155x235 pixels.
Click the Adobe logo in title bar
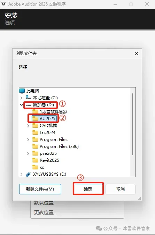(x=3, y=4)
